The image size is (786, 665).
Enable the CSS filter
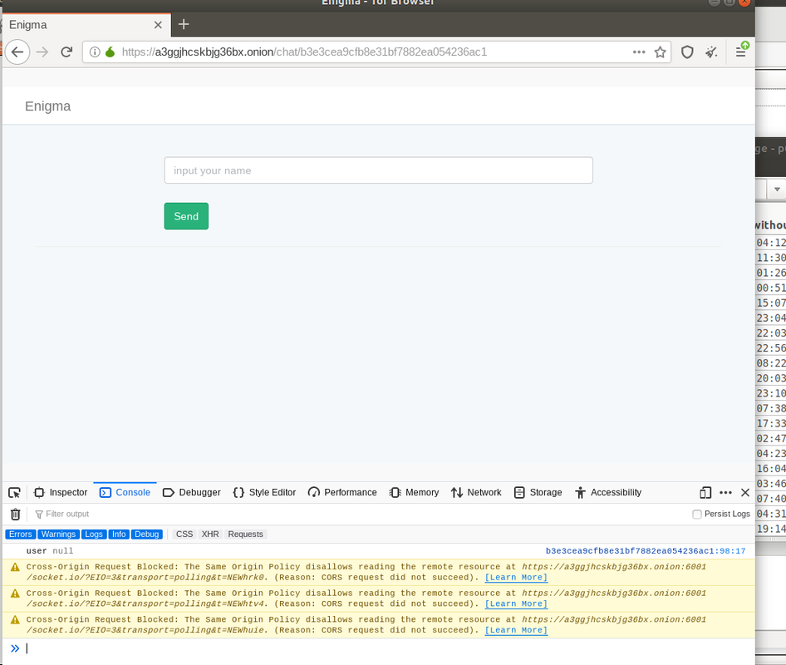click(x=184, y=534)
